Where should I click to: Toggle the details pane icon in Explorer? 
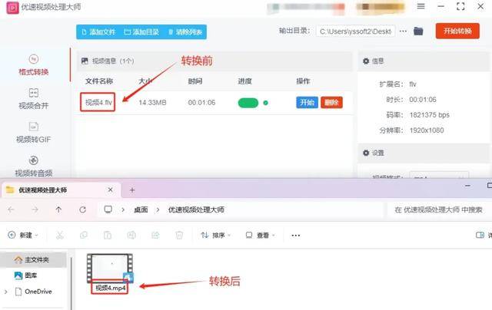[x=480, y=235]
